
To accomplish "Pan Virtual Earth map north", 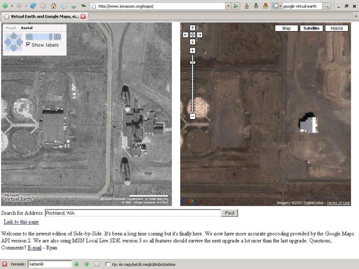I will pos(13,36).
